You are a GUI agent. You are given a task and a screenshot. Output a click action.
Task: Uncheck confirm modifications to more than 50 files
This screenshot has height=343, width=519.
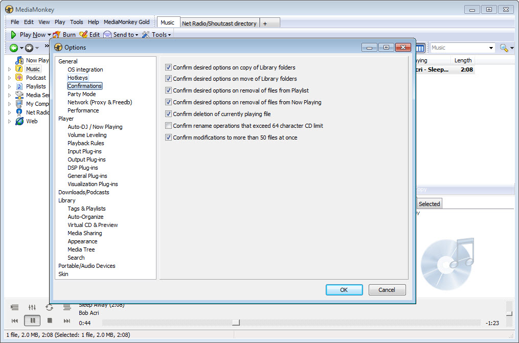168,138
